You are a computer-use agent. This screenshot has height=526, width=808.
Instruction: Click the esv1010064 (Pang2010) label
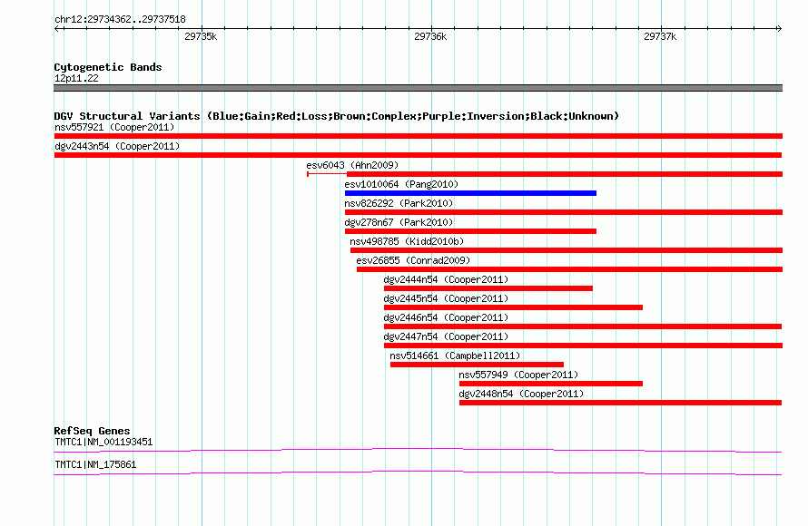click(401, 184)
